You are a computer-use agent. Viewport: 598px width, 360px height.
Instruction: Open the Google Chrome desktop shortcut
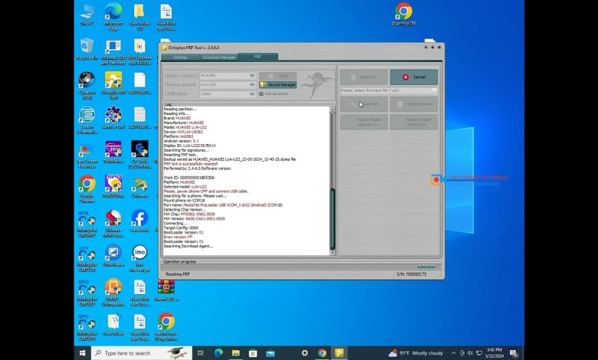87,189
